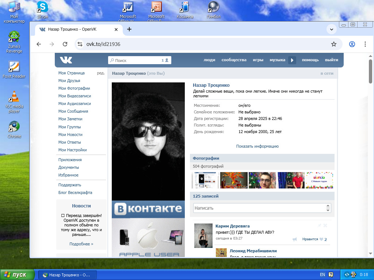Image resolution: width=374 pixels, height=280 pixels.
Task: Reload the page using the refresh icon
Action: tap(65, 44)
